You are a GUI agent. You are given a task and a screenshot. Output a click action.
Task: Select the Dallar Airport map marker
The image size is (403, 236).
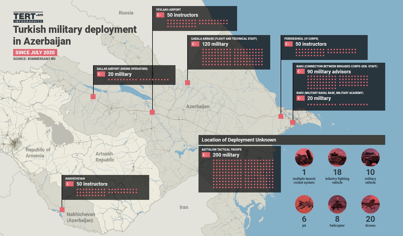(93, 97)
